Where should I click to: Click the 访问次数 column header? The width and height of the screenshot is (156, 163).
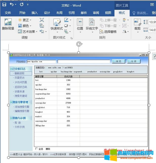pyautogui.click(x=68, y=76)
